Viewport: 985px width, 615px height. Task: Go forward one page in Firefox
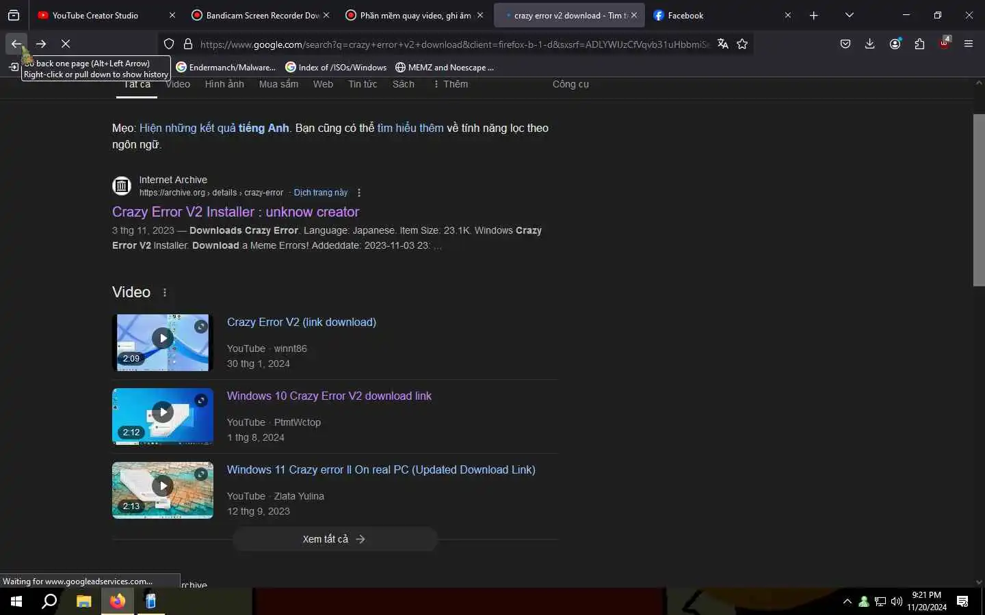coord(41,44)
